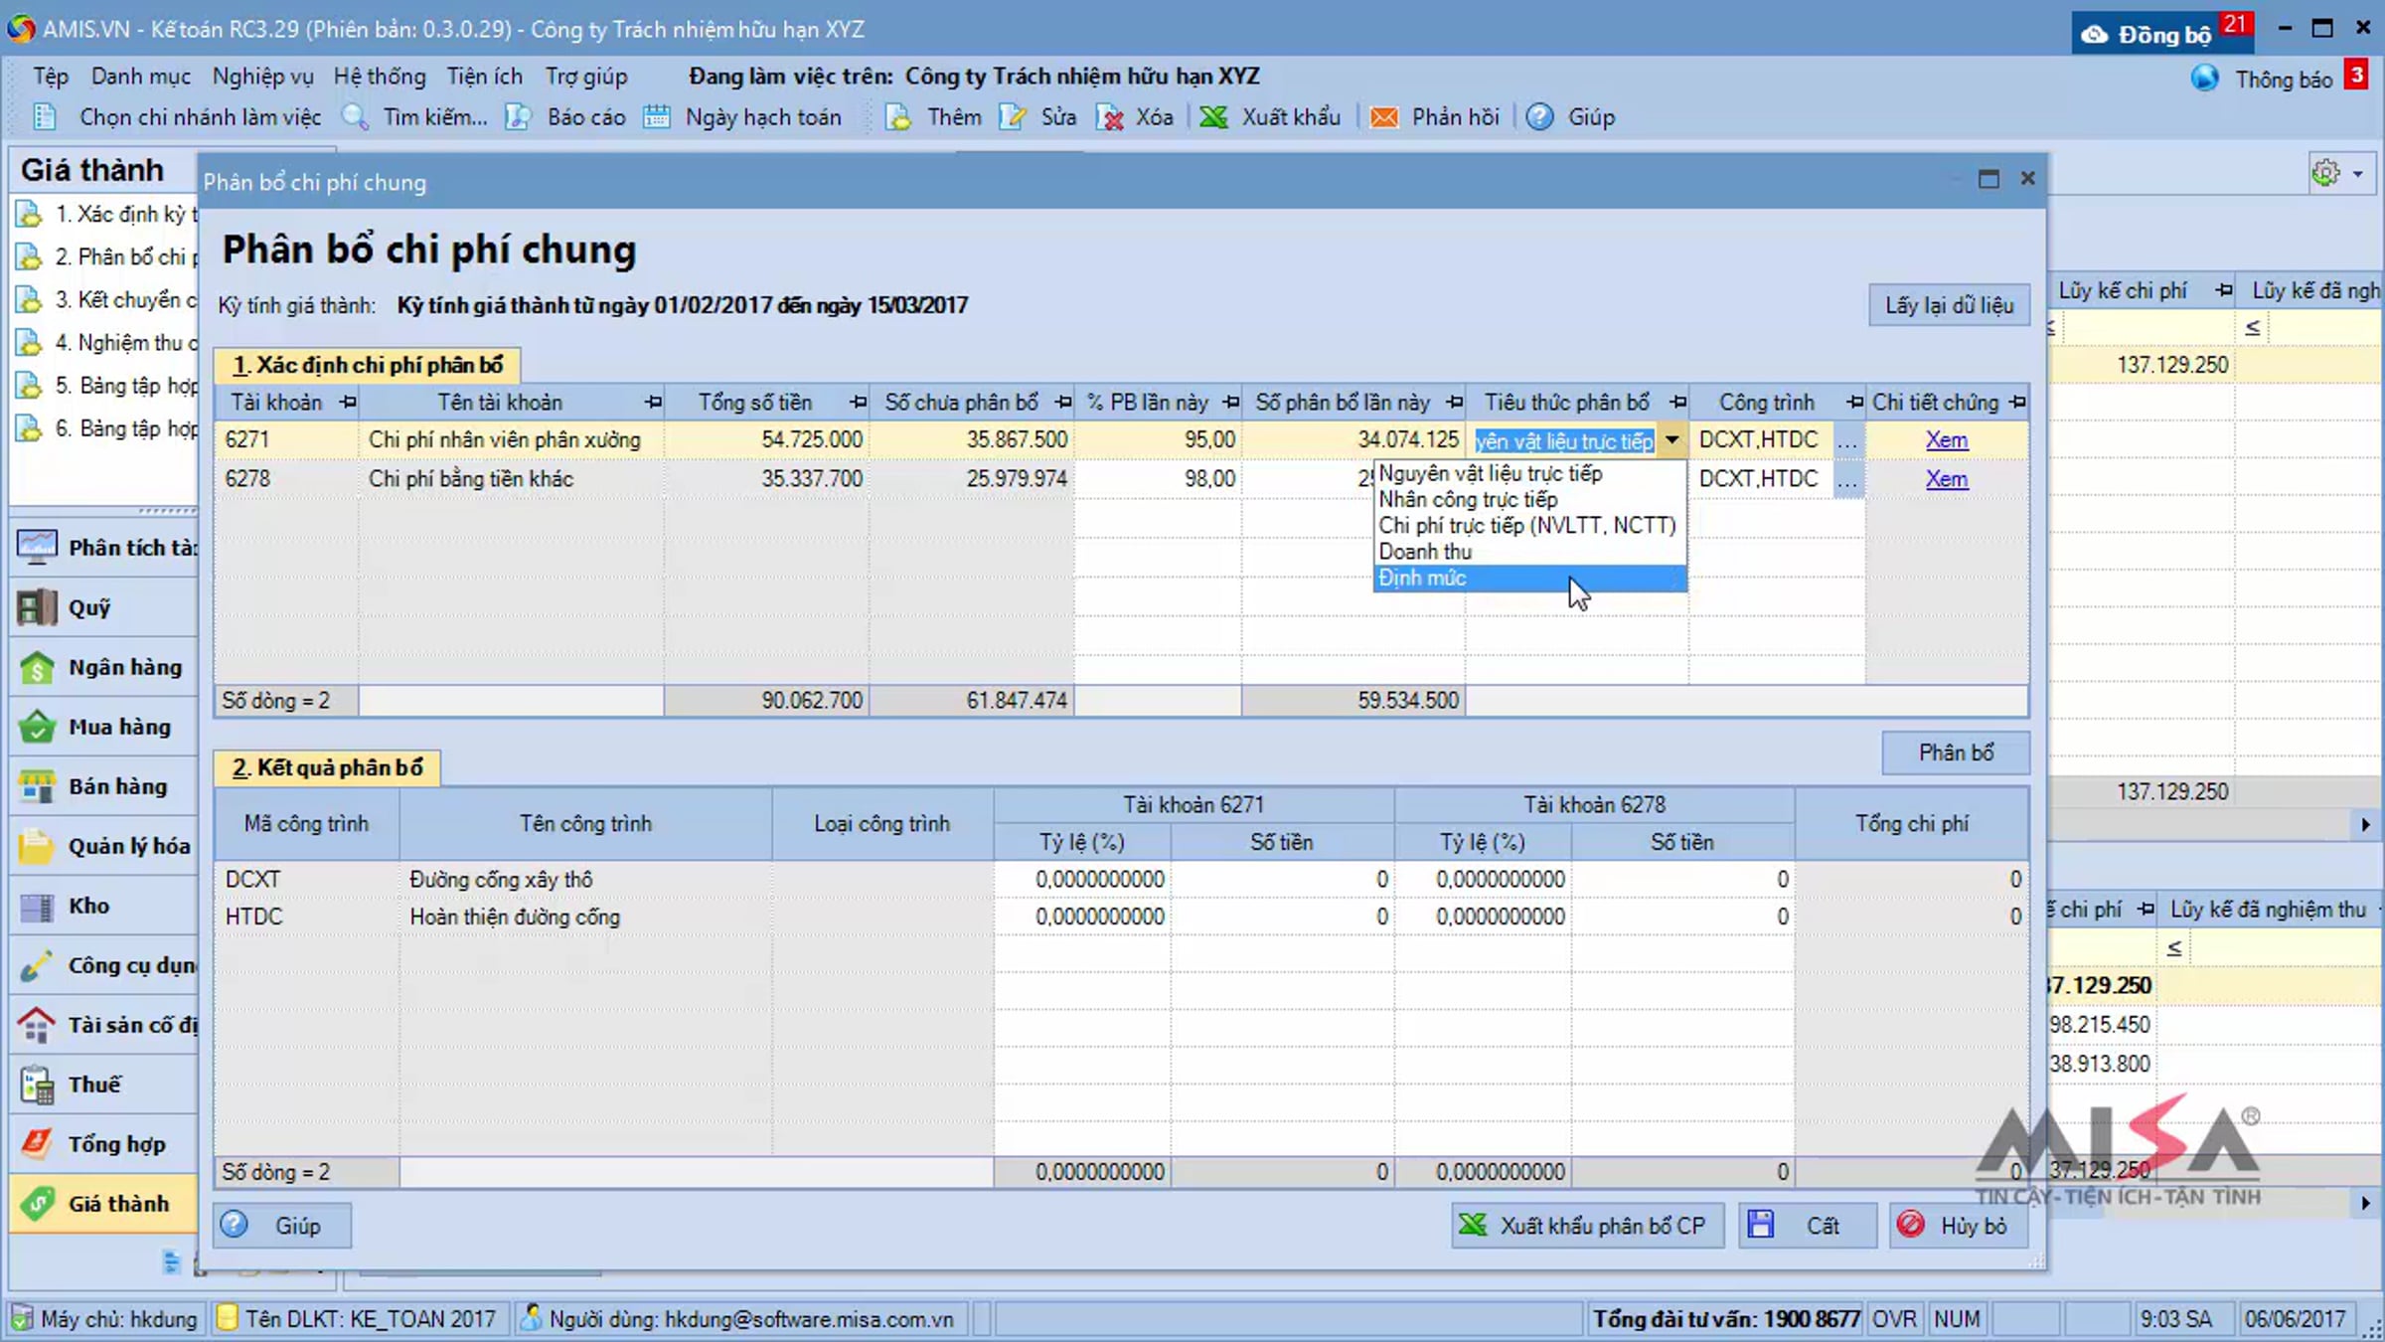Image resolution: width=2385 pixels, height=1342 pixels.
Task: Open the Thuế module in sidebar
Action: click(x=104, y=1085)
